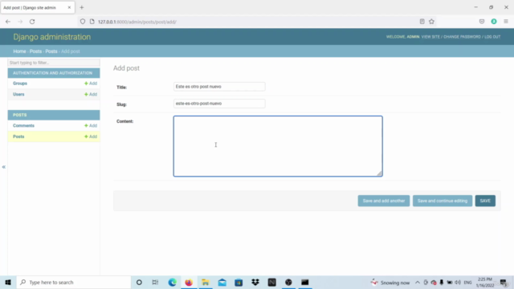
Task: Go back with the browser back arrow
Action: (x=8, y=22)
